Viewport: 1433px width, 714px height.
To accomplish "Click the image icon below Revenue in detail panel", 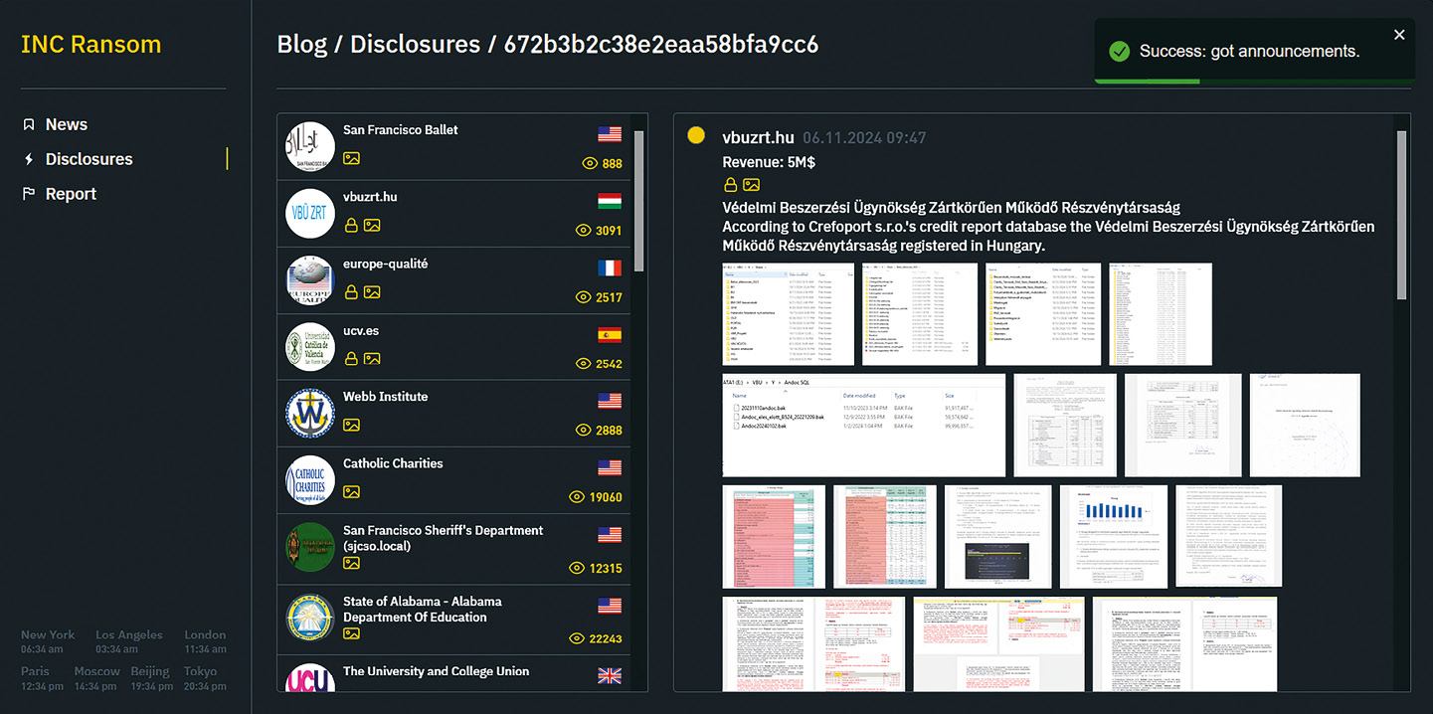I will coord(752,184).
